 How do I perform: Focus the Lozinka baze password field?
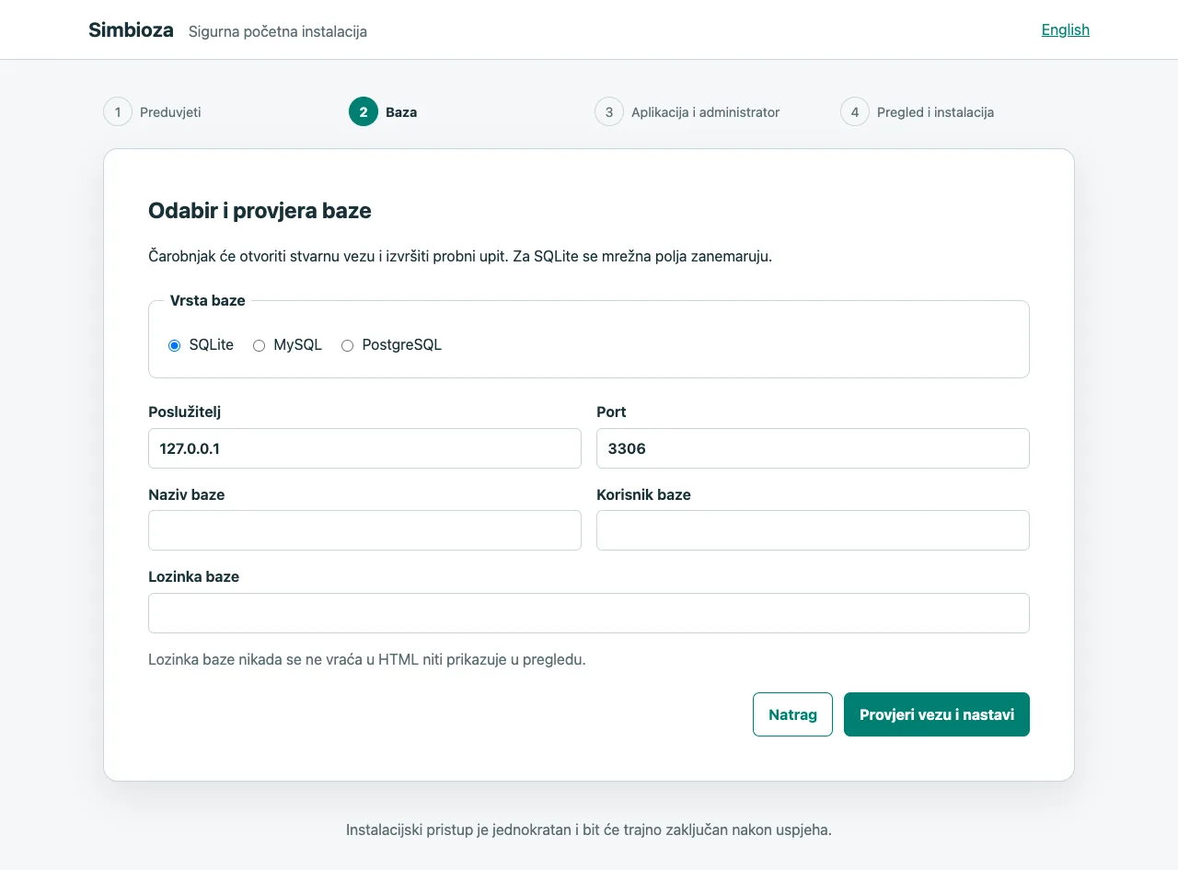point(589,613)
